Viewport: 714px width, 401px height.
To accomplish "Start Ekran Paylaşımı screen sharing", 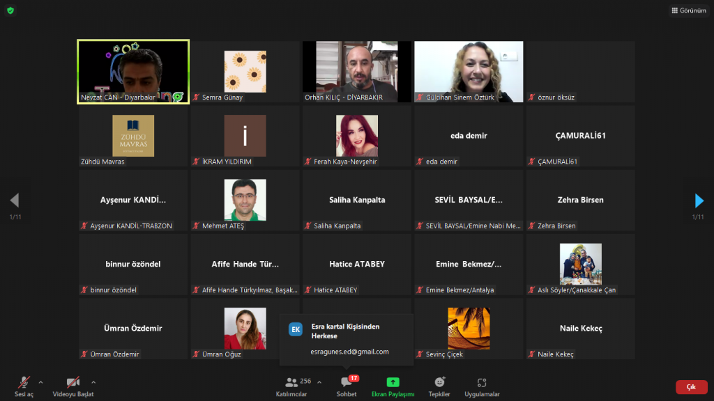I will click(x=393, y=385).
